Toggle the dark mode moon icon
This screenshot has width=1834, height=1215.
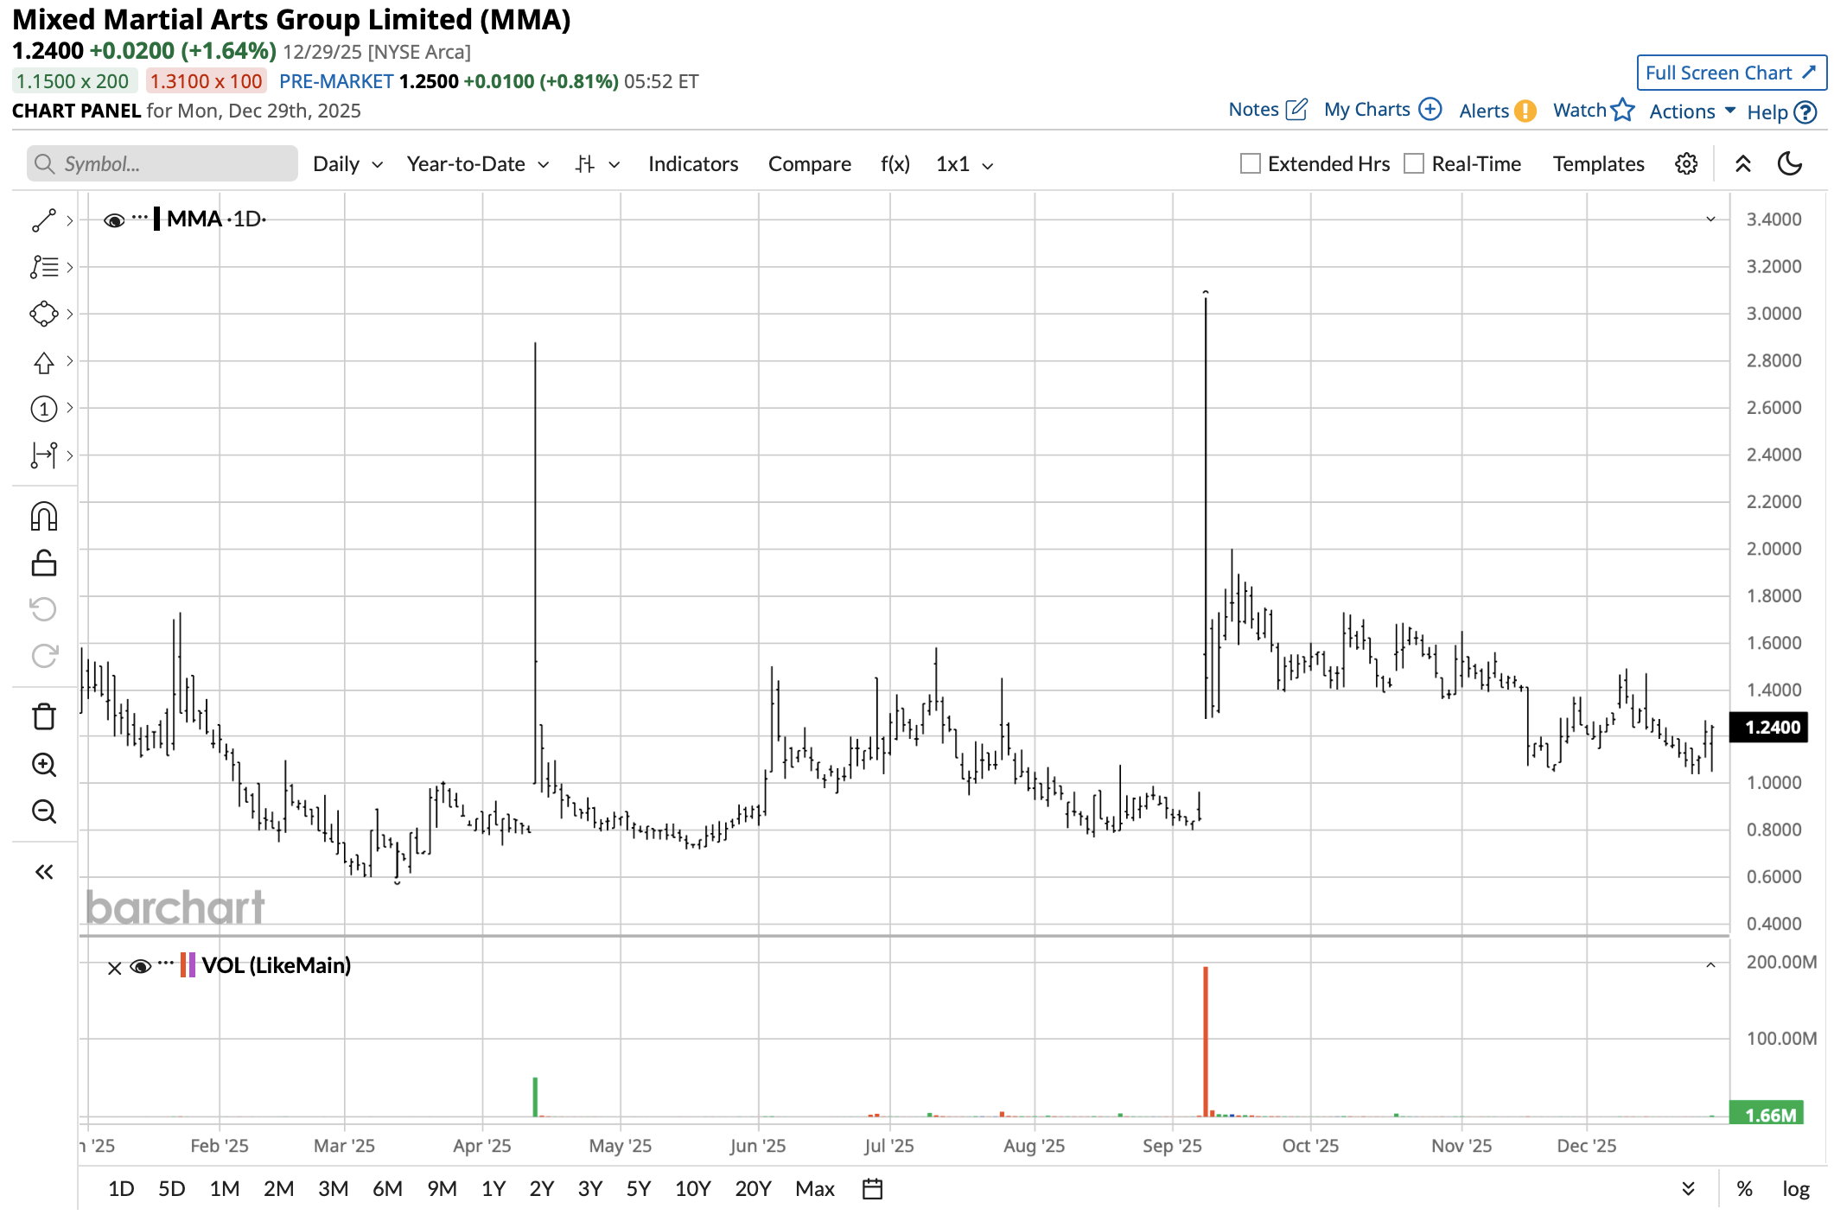tap(1790, 163)
